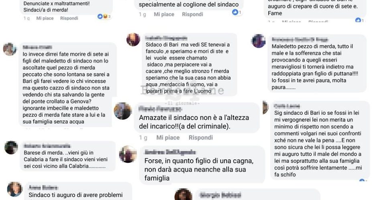
Task: Open avatar beside 'Barese di merda' comment
Action: [x=11, y=147]
